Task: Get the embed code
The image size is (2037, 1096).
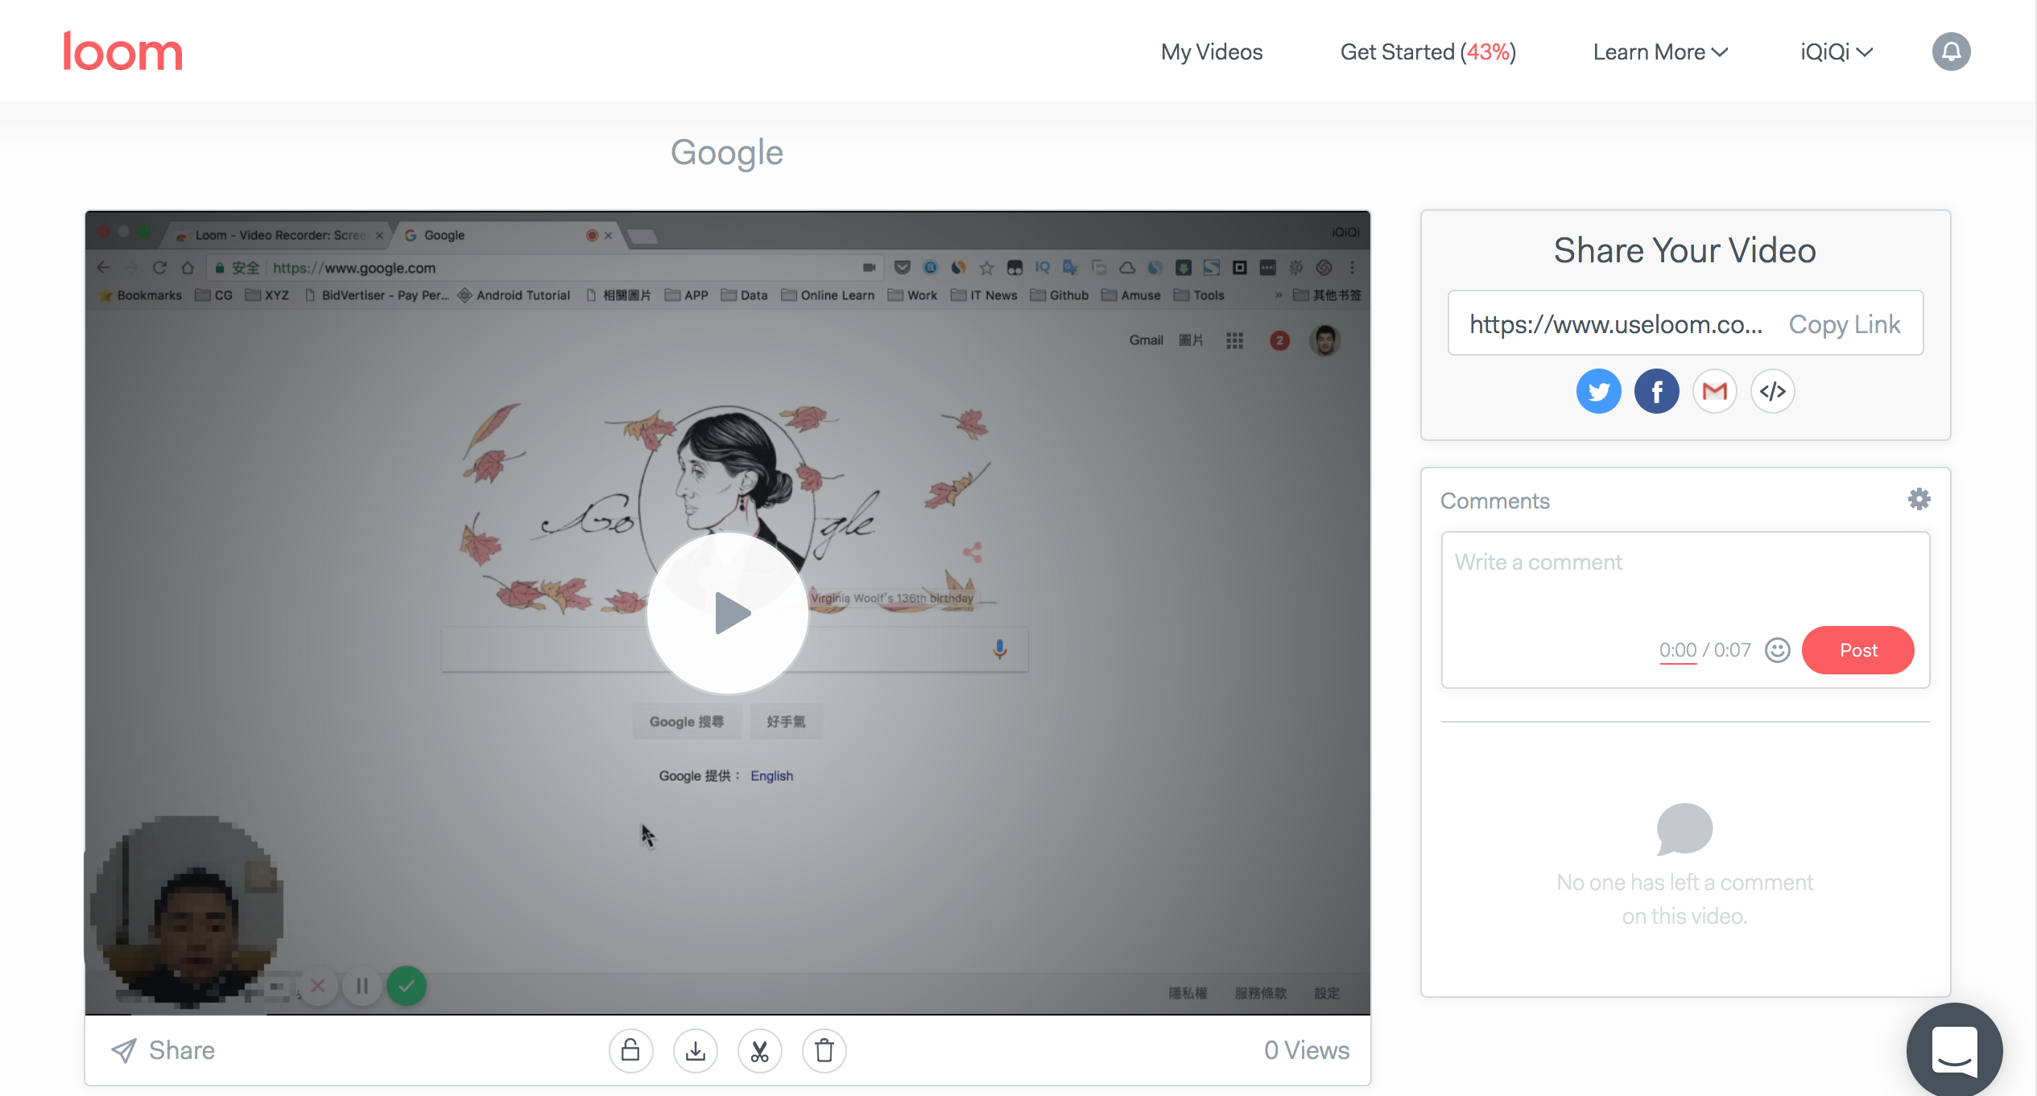Action: pyautogui.click(x=1772, y=391)
